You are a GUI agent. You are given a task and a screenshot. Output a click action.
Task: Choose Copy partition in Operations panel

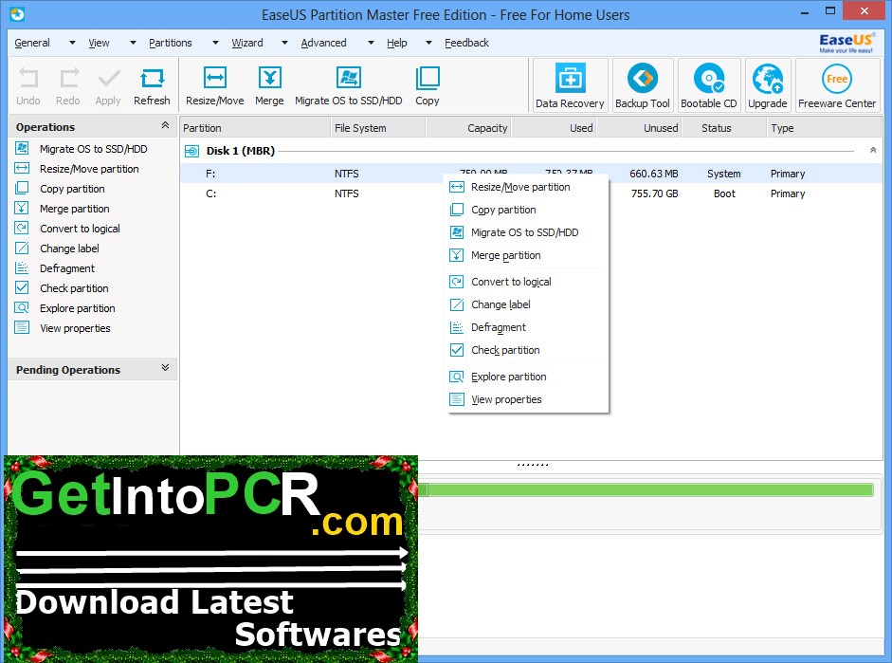[x=72, y=189]
